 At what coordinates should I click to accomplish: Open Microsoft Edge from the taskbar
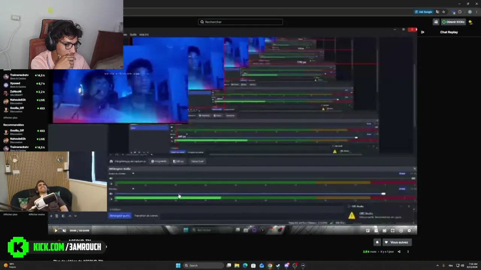tap(245, 265)
